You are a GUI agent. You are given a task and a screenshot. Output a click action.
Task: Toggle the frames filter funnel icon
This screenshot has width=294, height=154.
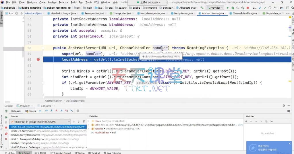[x=84, y=122]
